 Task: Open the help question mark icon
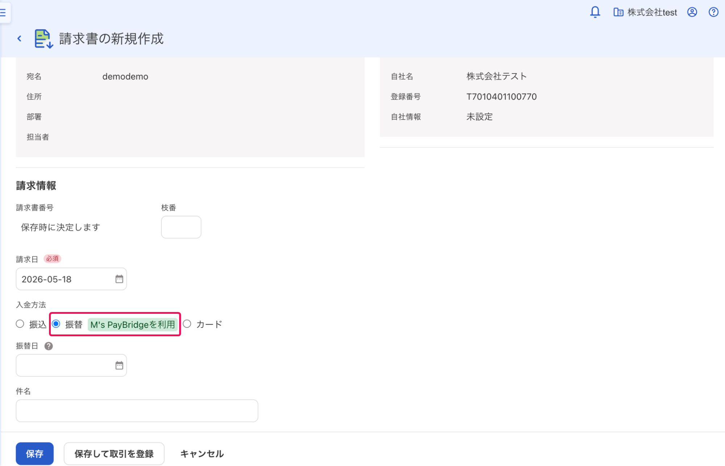pos(713,12)
